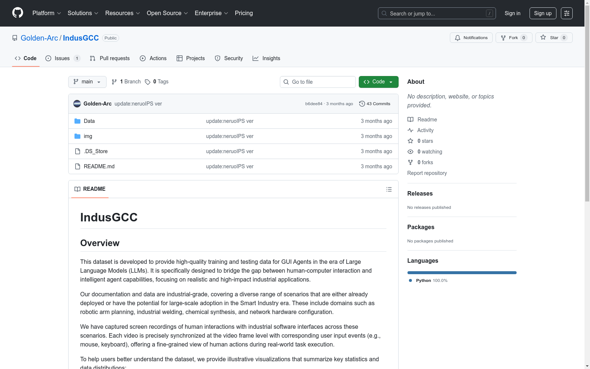This screenshot has height=369, width=590.
Task: Click the Python language progress bar
Action: pyautogui.click(x=462, y=273)
